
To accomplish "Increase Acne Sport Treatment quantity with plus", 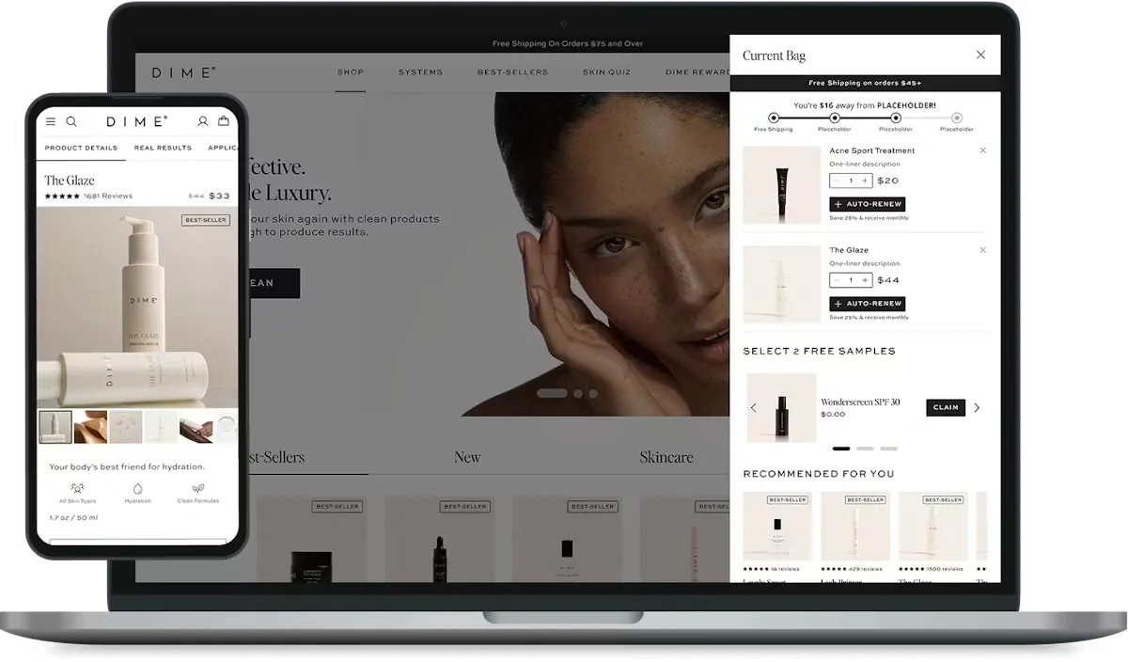I will 865,181.
